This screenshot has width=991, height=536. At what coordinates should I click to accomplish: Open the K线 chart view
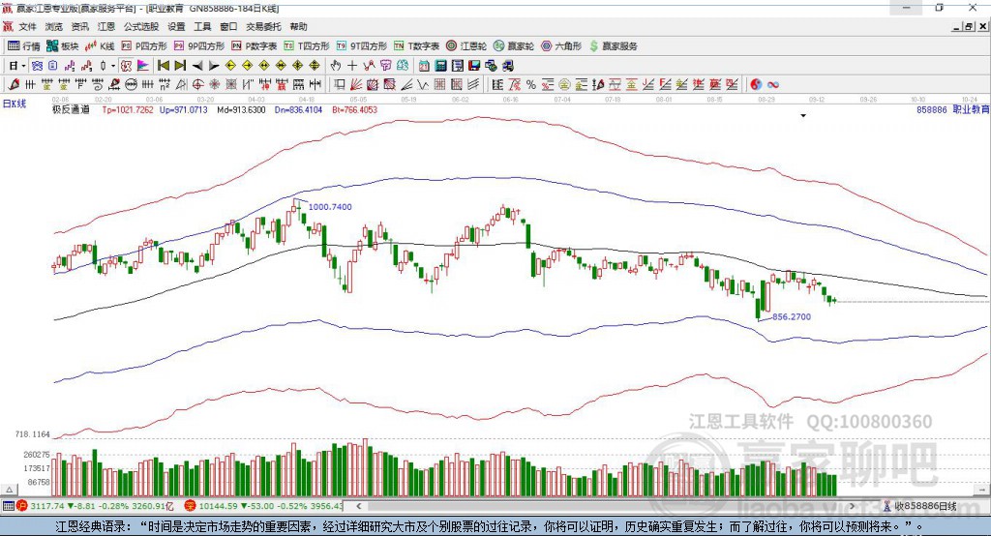100,46
